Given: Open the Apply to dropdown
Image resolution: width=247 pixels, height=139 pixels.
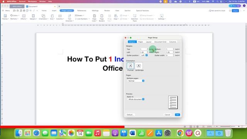Looking at the screenshot, I should (x=136, y=99).
